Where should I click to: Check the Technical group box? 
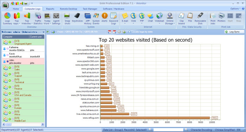[x=13, y=81]
